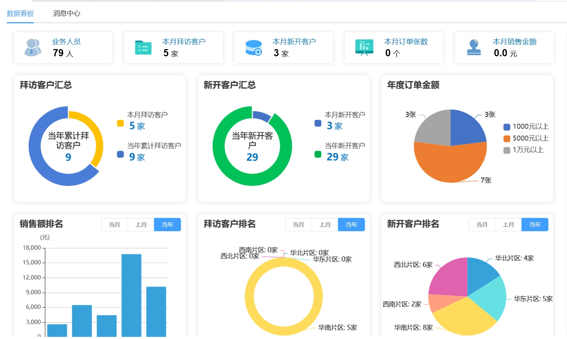Viewport: 567px width, 339px height.
Task: Click the 本月新开客户 database icon
Action: (254, 48)
